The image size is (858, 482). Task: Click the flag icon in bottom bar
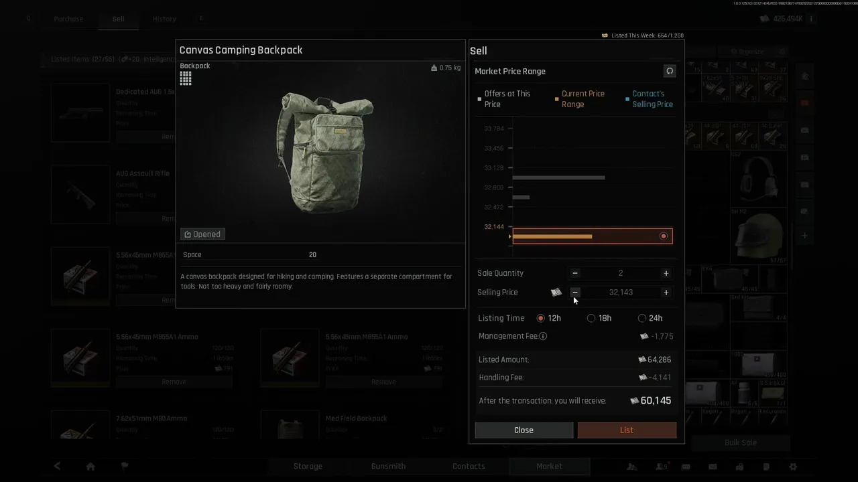pyautogui.click(x=125, y=466)
